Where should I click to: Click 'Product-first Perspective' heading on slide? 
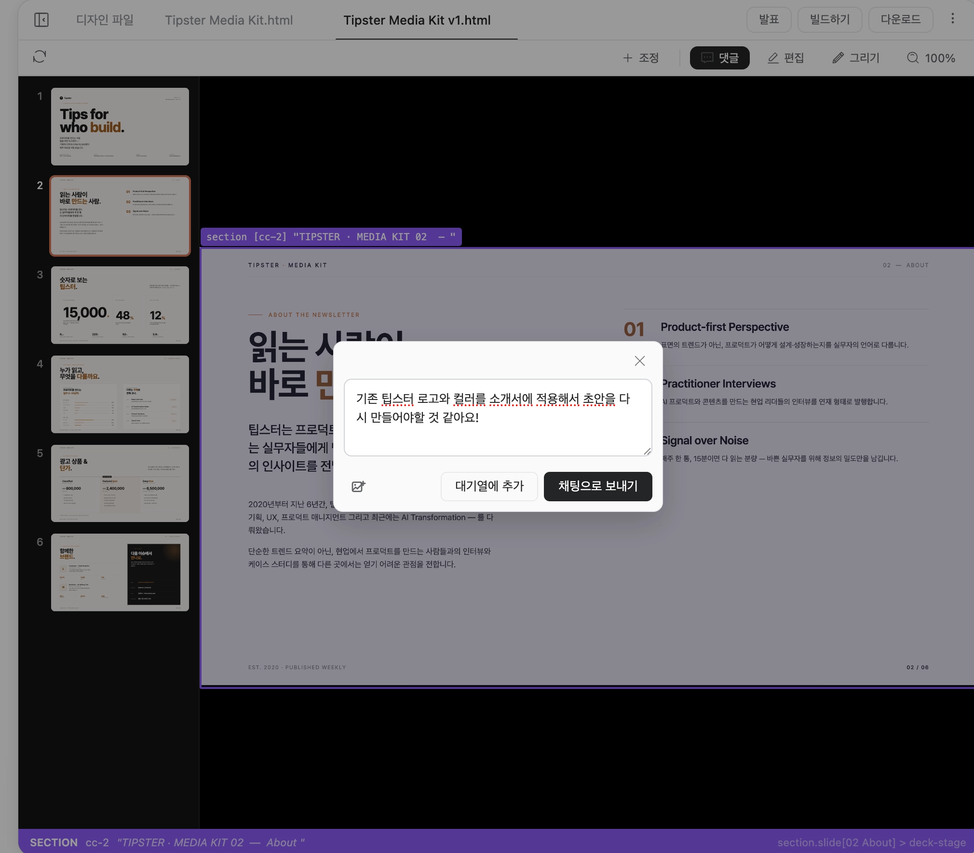pos(725,327)
